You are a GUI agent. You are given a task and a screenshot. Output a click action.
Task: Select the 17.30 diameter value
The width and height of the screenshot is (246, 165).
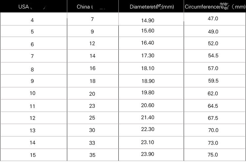(147, 56)
